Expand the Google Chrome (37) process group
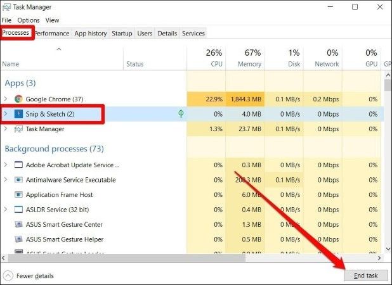 [6, 99]
